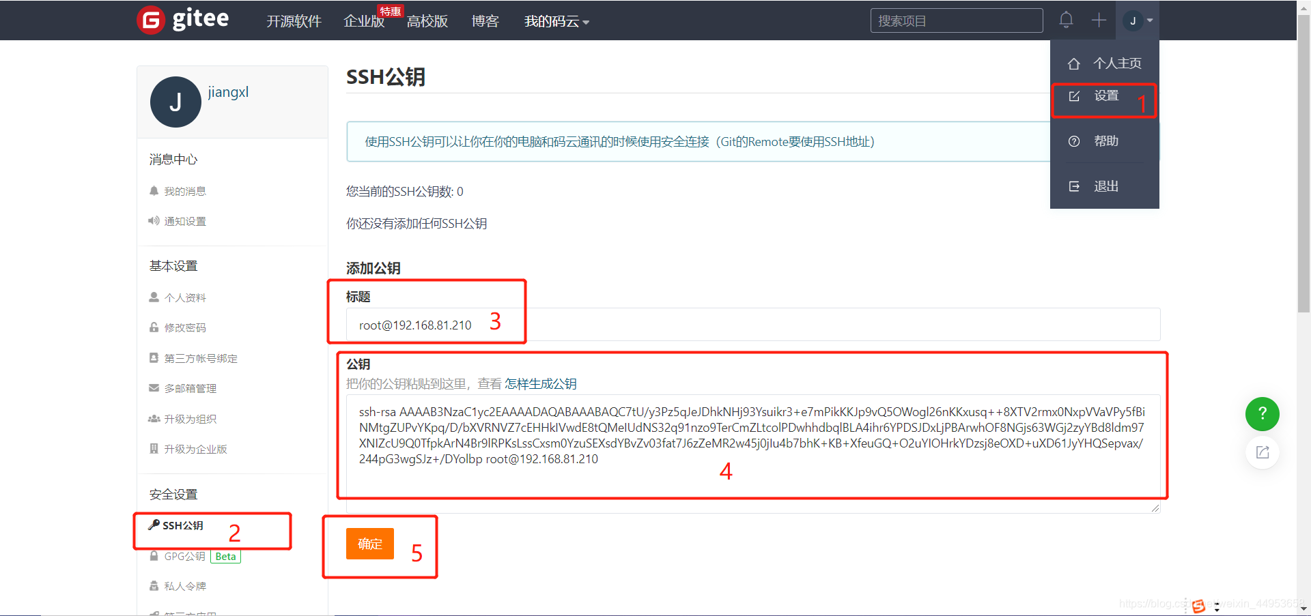The height and width of the screenshot is (616, 1311).
Task: Click the Beta badge
Action: (225, 557)
